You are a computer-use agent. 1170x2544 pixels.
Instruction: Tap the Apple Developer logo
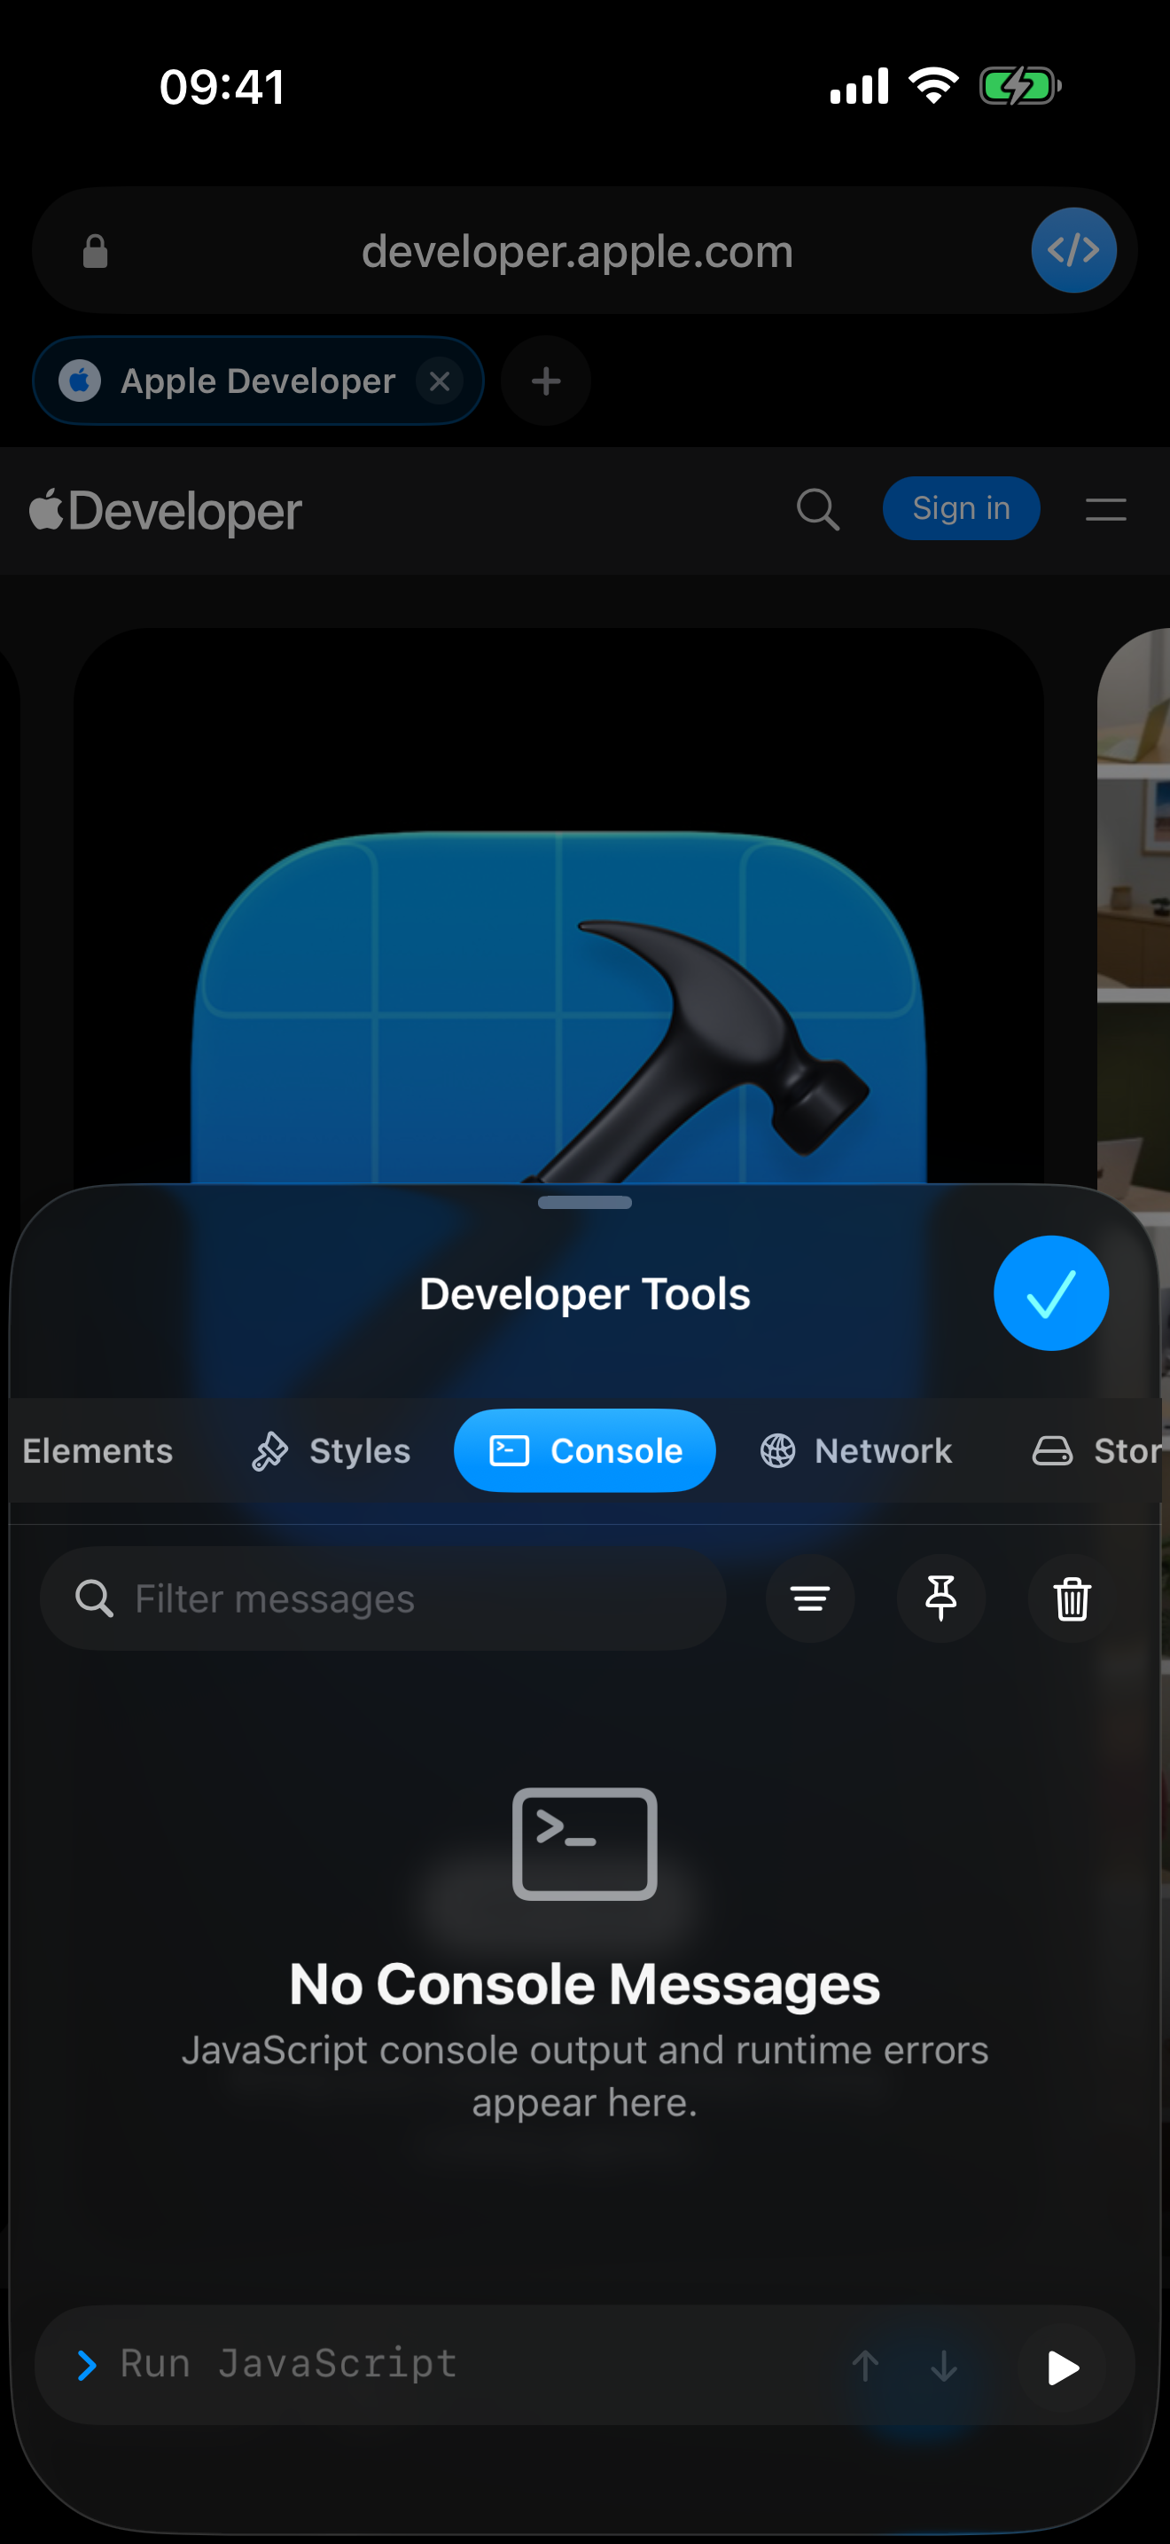166,512
